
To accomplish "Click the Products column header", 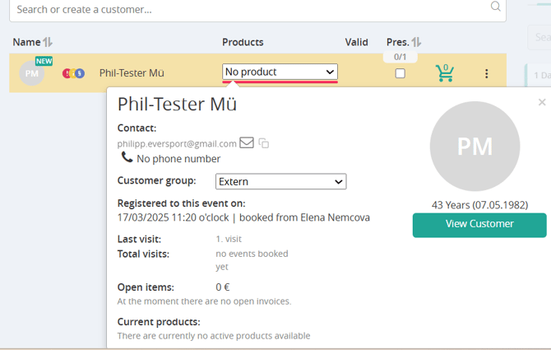I will [243, 42].
